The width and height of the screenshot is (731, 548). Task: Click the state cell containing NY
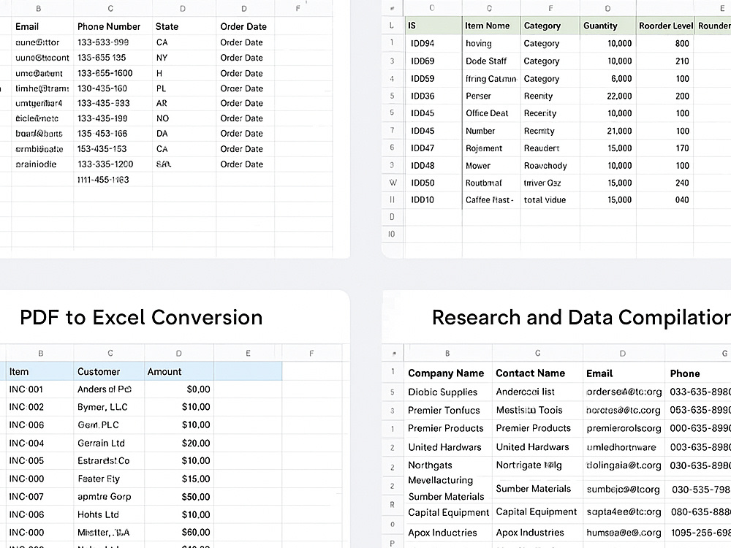pos(184,58)
